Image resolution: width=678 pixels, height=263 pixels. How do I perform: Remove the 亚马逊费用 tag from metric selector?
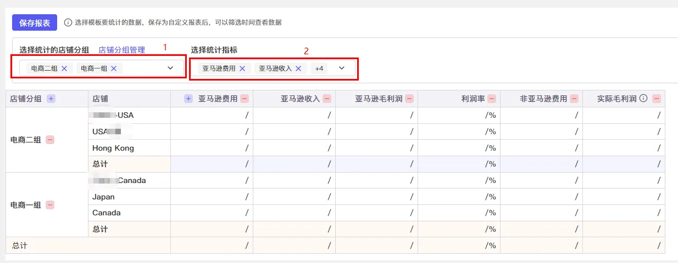242,68
